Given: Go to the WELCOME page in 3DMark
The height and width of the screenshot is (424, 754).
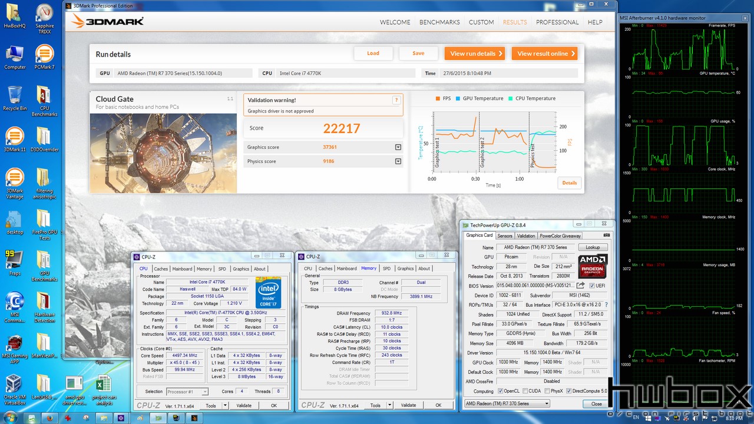Looking at the screenshot, I should (395, 22).
